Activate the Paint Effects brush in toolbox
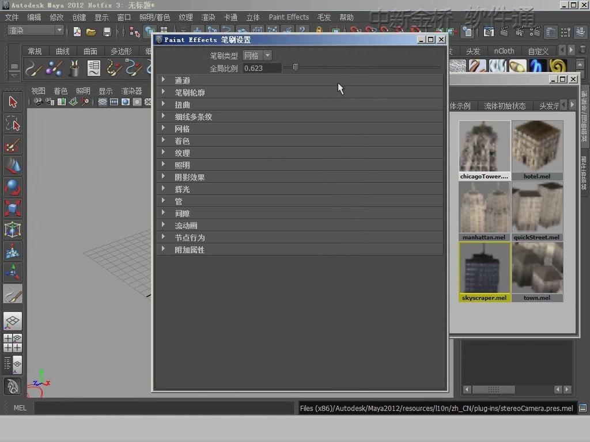This screenshot has height=442, width=590. (13, 294)
